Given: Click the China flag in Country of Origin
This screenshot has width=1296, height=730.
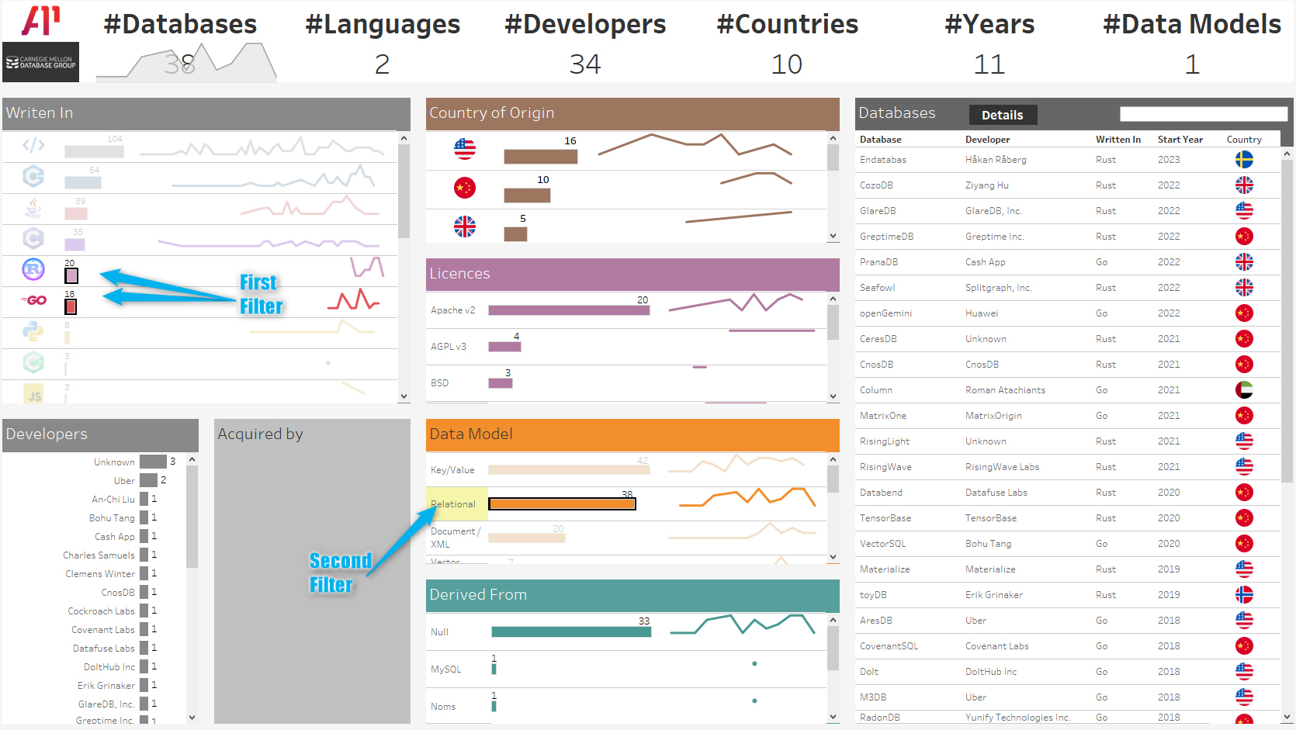Looking at the screenshot, I should point(465,188).
